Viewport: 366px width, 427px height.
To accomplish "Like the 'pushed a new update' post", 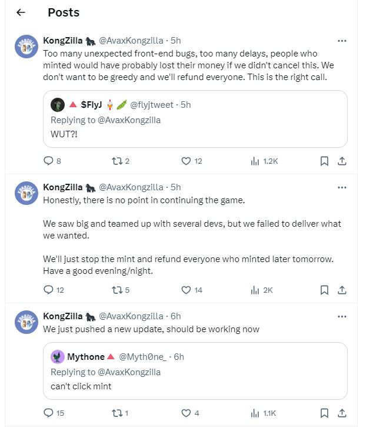I will point(187,413).
